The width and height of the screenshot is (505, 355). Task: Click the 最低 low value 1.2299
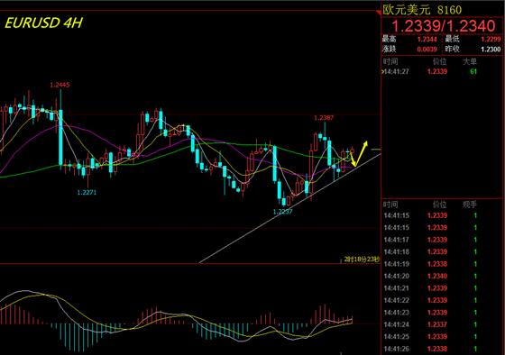pos(491,40)
